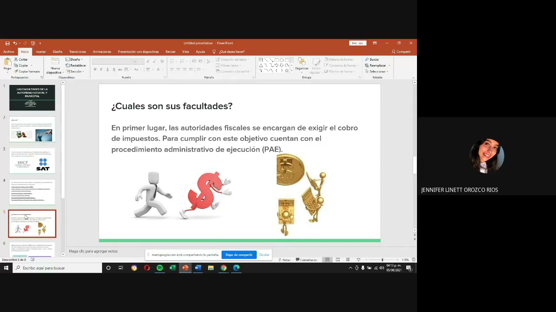Switch to the Insertar tab
This screenshot has width=556, height=312.
pyautogui.click(x=41, y=52)
